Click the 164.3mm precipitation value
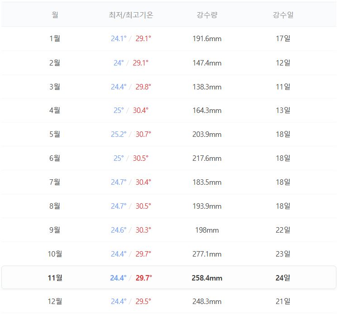The width and height of the screenshot is (340, 318). click(x=207, y=111)
